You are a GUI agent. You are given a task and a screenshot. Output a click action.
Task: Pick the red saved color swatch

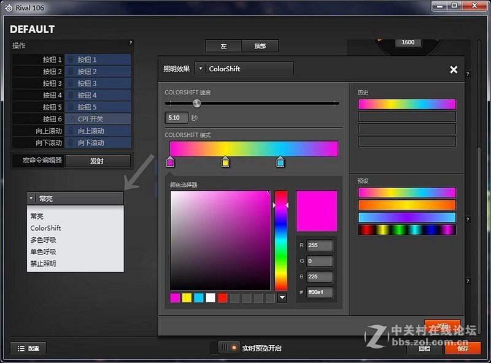tap(222, 298)
